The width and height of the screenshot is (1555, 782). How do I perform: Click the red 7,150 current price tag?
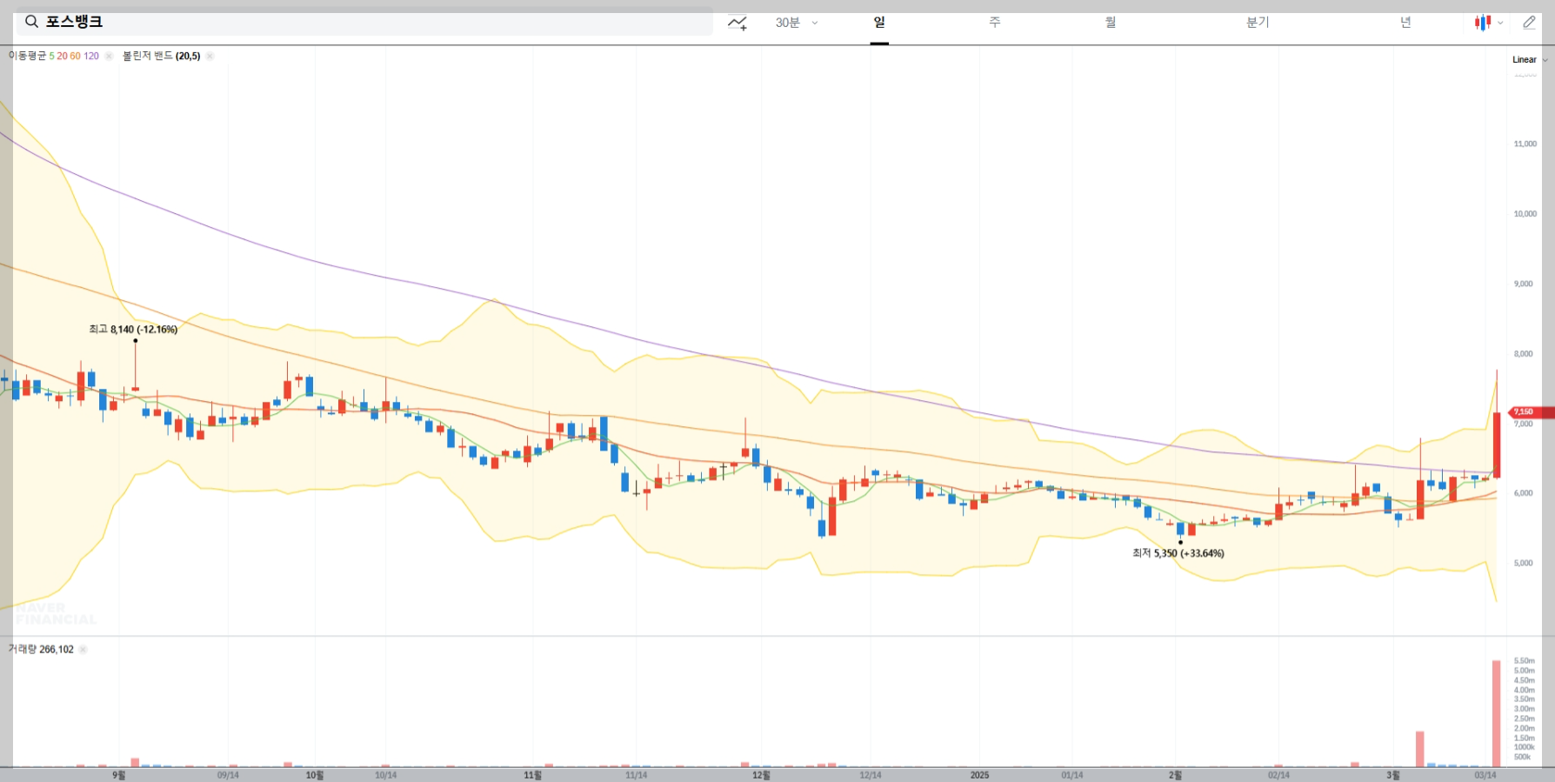(1531, 412)
